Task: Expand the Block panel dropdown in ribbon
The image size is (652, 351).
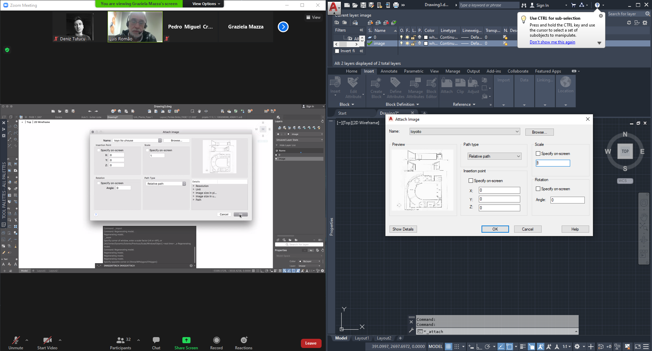Action: tap(347, 104)
